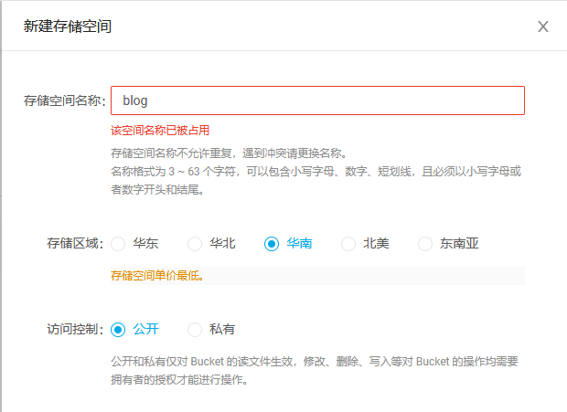
Task: Close the 新建存储空间 dialog with X
Action: click(x=543, y=26)
